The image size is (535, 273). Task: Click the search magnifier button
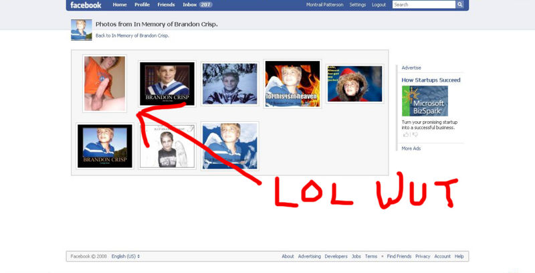tap(459, 5)
